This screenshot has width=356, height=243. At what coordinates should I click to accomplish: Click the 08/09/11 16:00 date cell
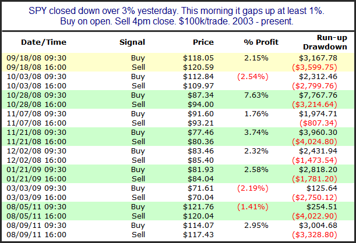tap(37, 234)
